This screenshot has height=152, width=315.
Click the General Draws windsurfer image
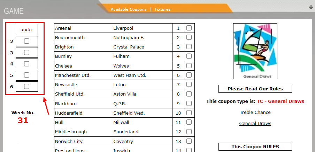[x=255, y=51]
